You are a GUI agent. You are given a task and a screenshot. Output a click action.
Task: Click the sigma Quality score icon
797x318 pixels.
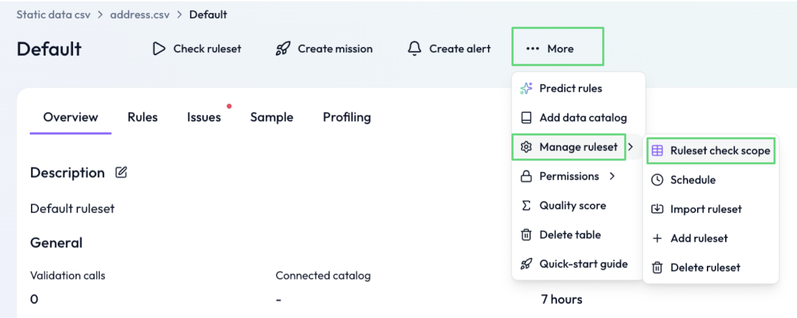coord(526,206)
